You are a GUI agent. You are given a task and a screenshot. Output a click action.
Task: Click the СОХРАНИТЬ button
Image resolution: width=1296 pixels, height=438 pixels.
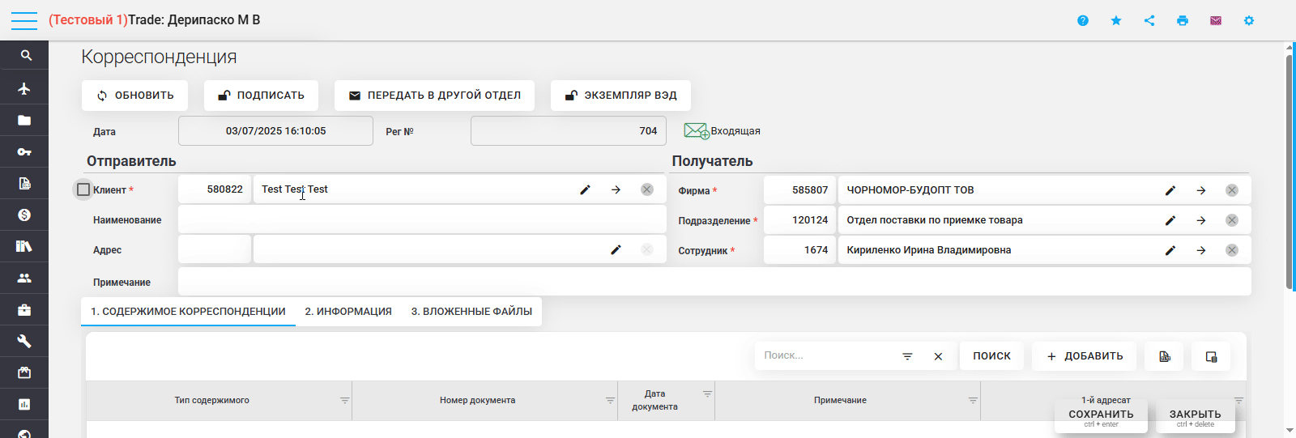pyautogui.click(x=1101, y=417)
